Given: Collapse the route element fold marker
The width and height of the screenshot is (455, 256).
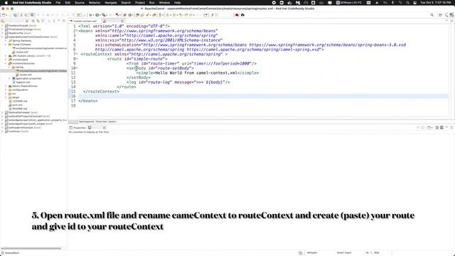Looking at the screenshot, I should tap(77, 59).
